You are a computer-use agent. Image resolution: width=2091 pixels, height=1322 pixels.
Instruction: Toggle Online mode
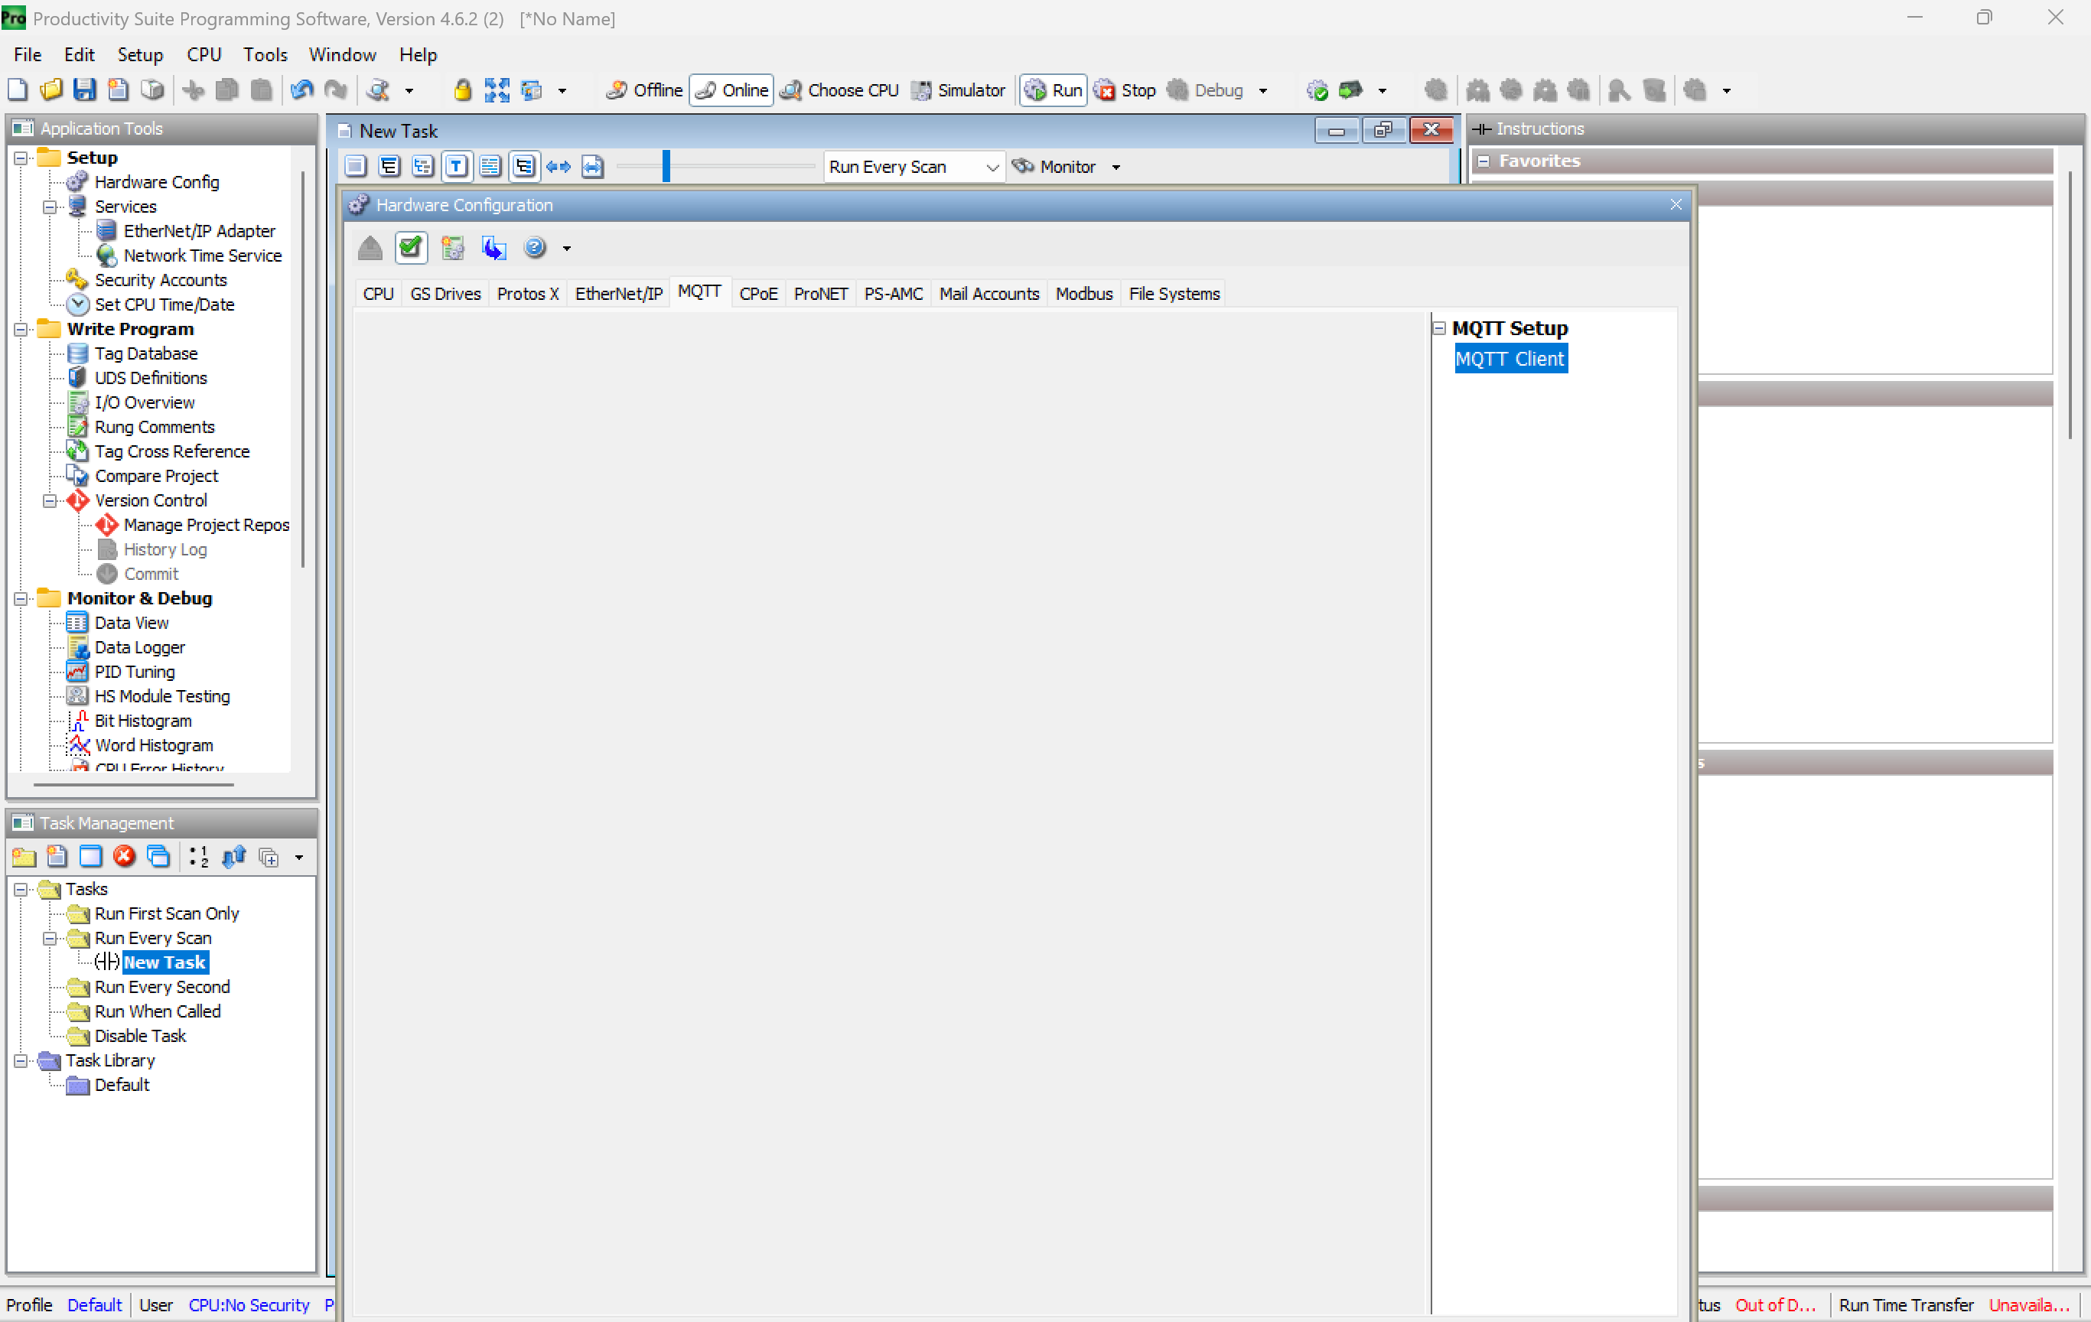(731, 90)
